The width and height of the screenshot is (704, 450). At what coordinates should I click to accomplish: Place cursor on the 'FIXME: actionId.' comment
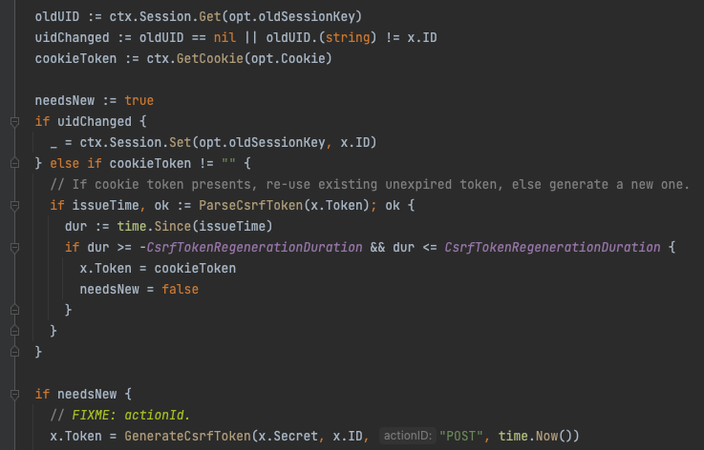[x=131, y=415]
